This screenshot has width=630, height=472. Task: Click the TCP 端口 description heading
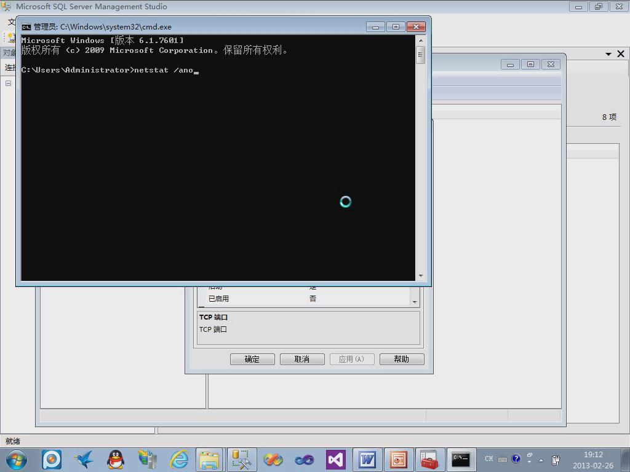tap(213, 317)
